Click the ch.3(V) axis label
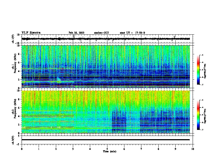This screenshot has width=217, height=167. 13,140
